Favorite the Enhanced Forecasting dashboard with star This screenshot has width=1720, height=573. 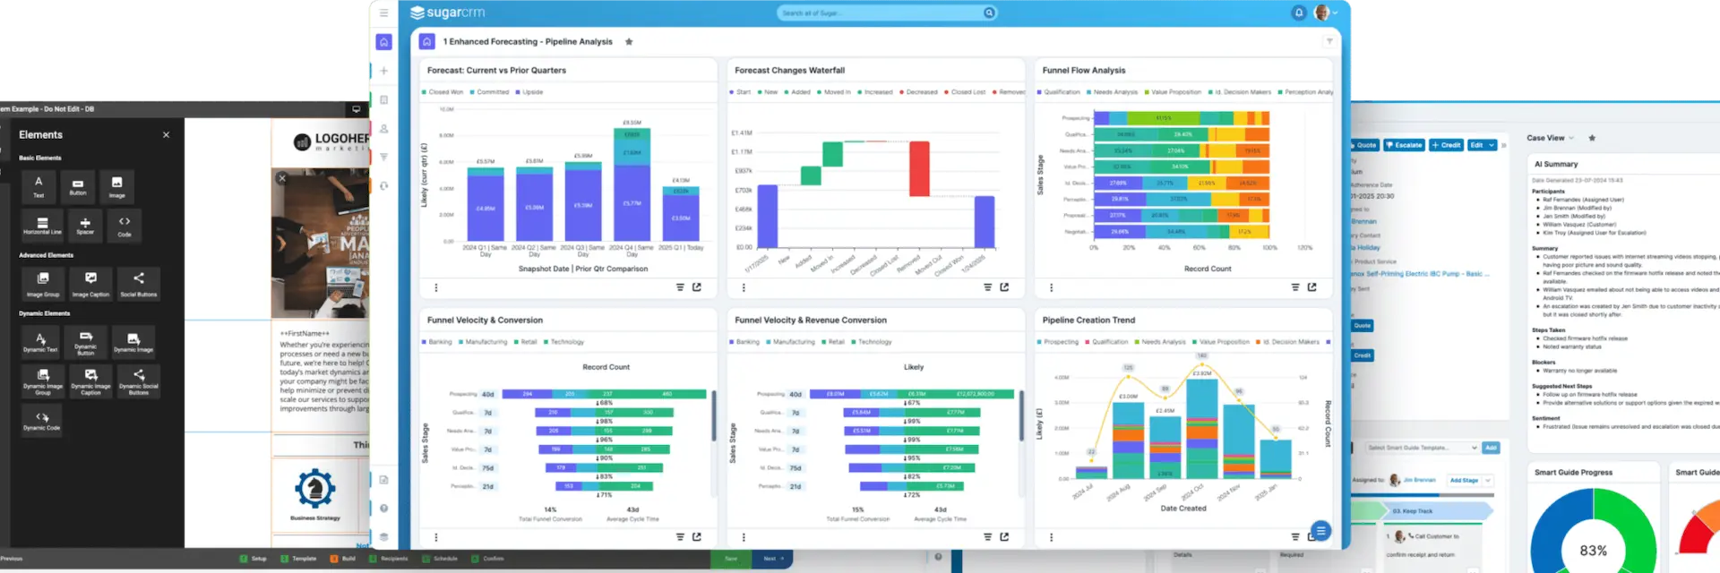point(629,42)
